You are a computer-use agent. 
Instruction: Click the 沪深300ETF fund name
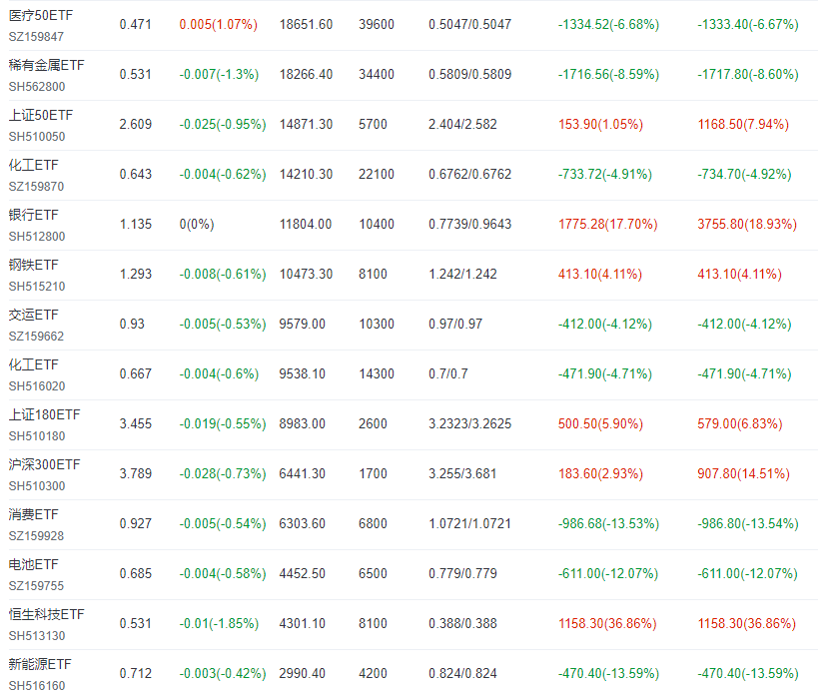click(44, 464)
